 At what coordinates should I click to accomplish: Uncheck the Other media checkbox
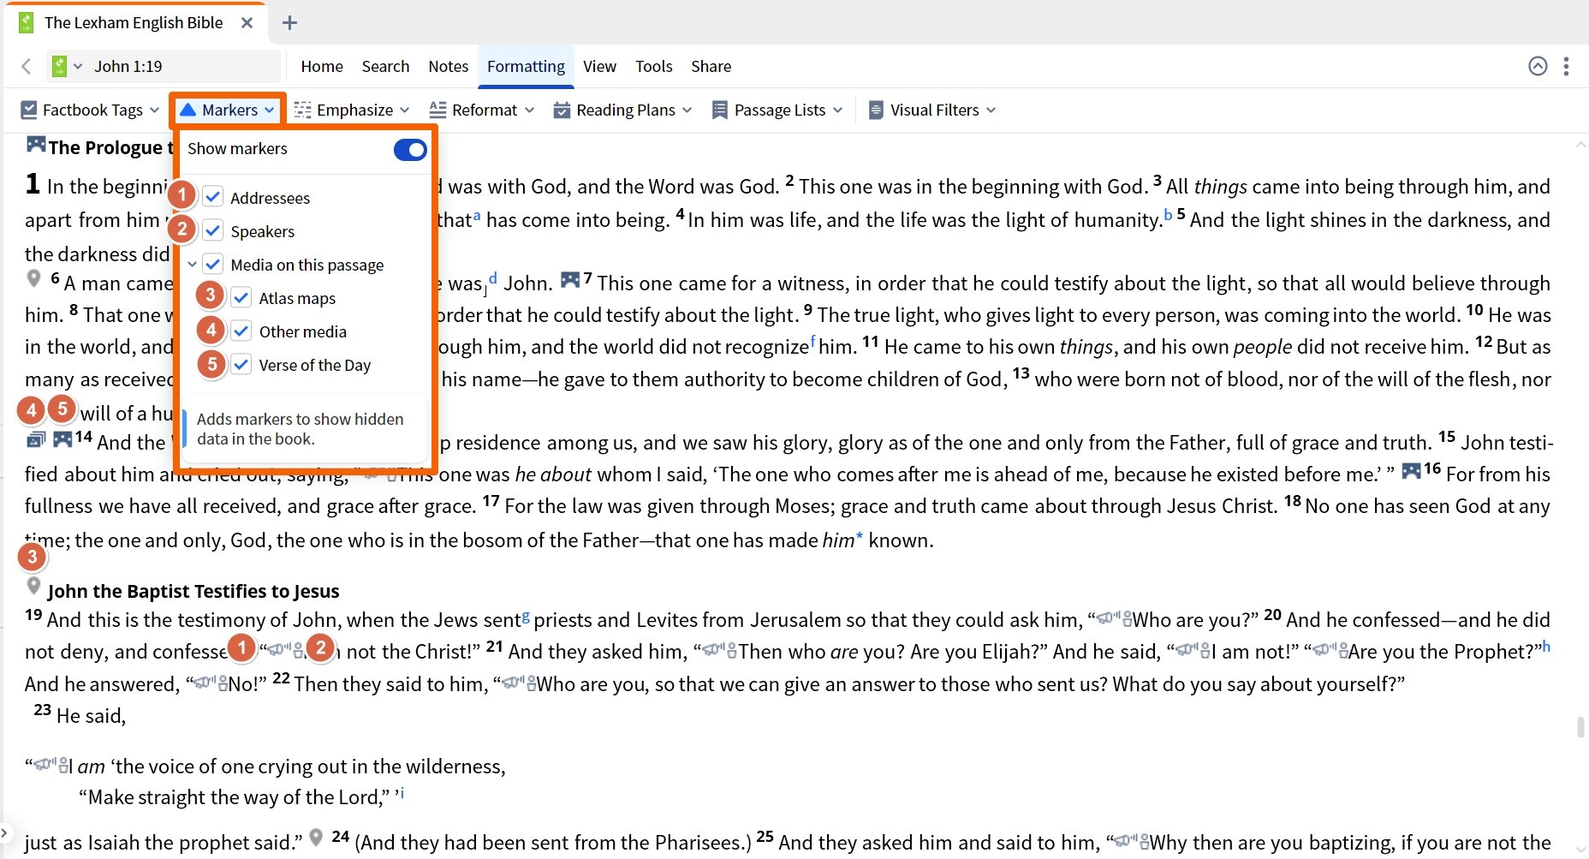241,331
